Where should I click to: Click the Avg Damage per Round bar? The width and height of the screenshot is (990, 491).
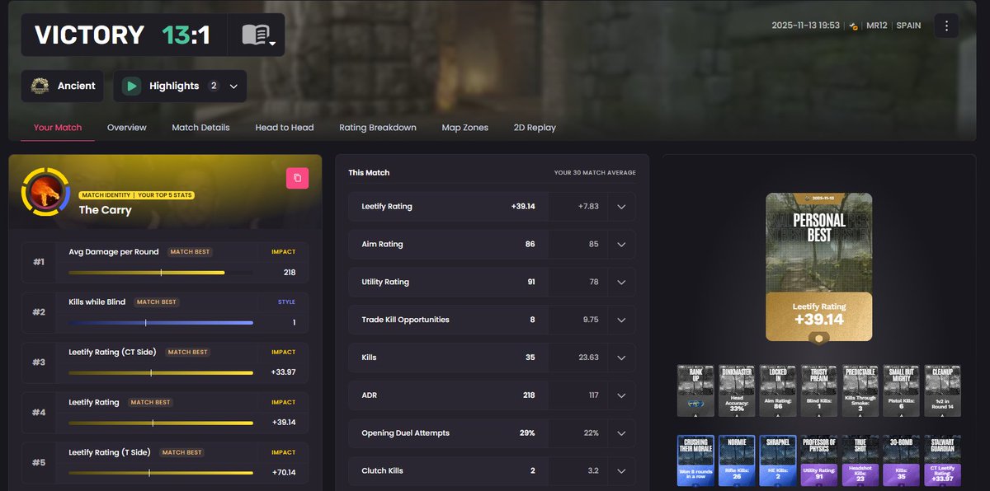coord(161,273)
